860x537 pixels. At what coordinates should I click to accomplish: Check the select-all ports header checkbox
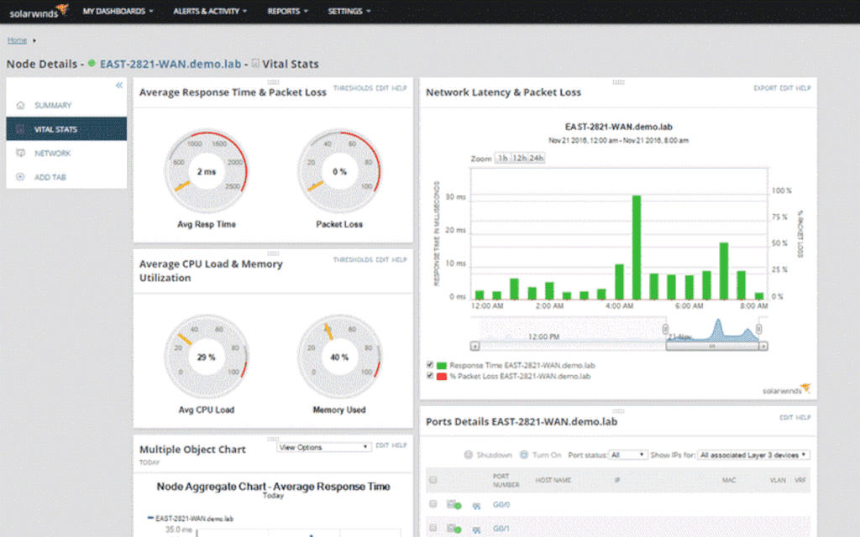tap(433, 480)
